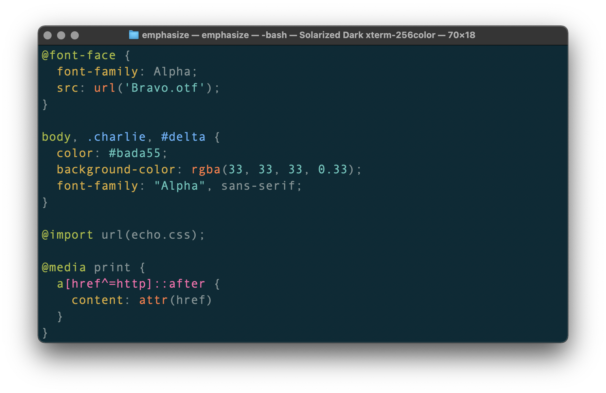
Task: Click the 'color' property under body rule
Action: (75, 153)
